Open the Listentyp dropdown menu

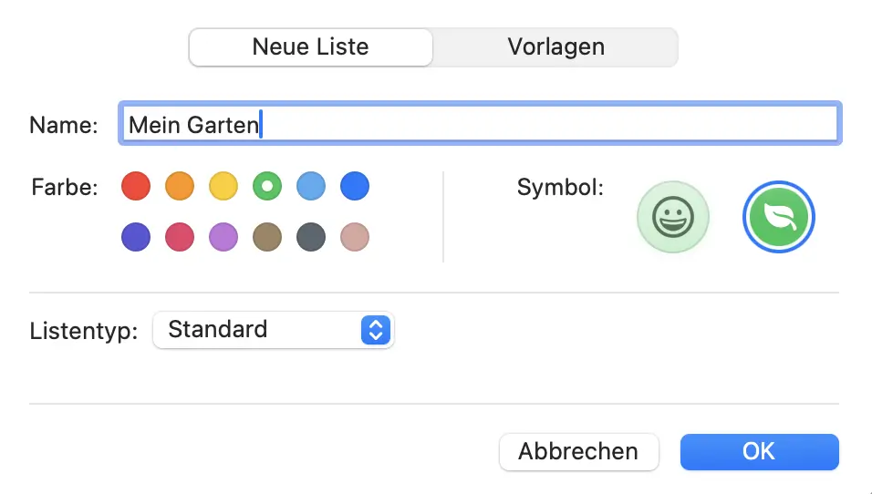(273, 330)
